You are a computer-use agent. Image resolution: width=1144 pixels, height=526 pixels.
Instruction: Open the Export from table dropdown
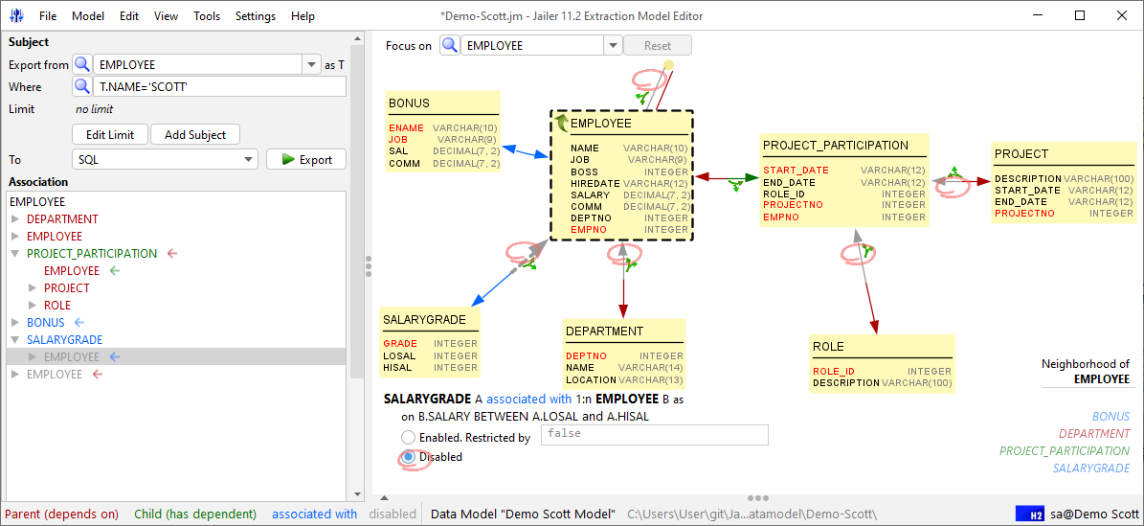tap(311, 64)
